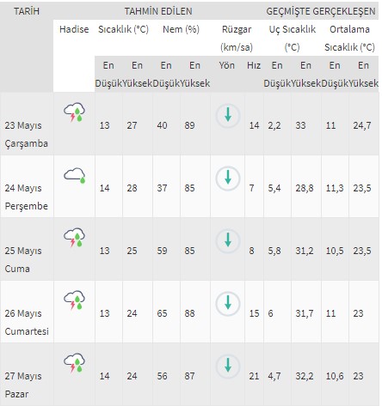Image resolution: width=382 pixels, height=406 pixels.
Task: Click wind direction arrow for 27 Mayıs
Action: coord(228,367)
